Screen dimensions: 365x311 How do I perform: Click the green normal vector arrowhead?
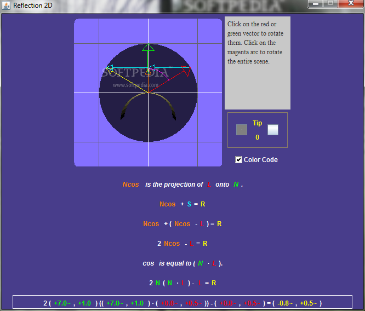click(x=148, y=47)
